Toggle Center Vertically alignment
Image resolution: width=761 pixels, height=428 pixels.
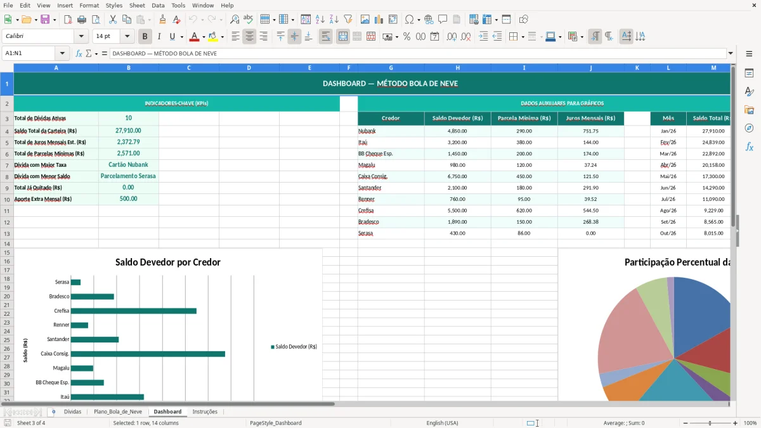294,37
